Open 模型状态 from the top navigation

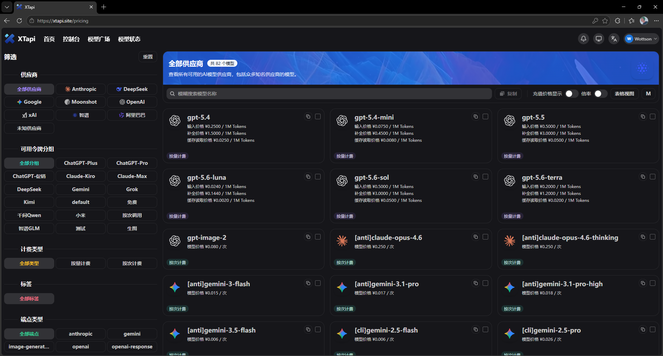pyautogui.click(x=129, y=39)
